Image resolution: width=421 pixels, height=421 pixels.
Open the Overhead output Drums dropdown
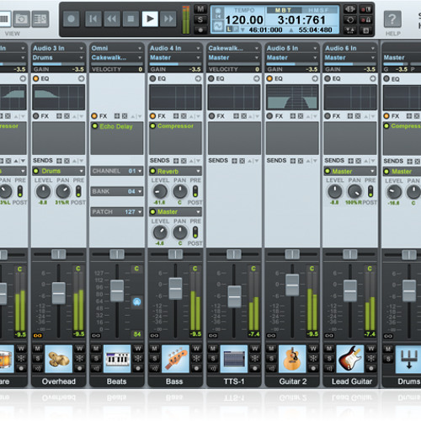coord(58,57)
